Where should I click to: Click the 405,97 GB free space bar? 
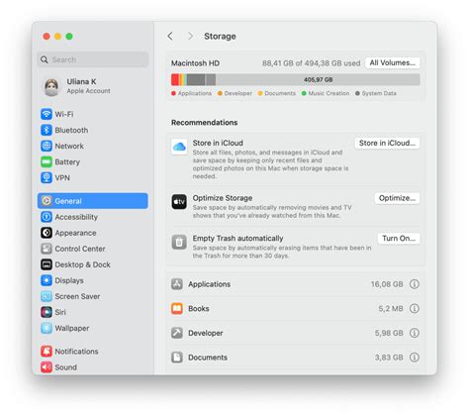pyautogui.click(x=318, y=80)
